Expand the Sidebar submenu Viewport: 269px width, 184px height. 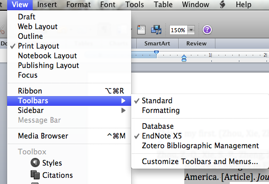[69, 110]
